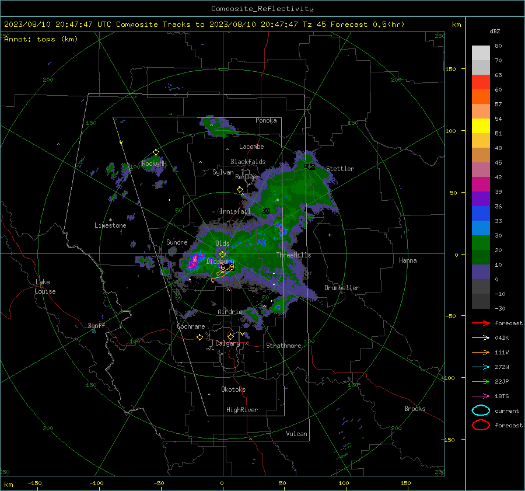
Task: Click the Hanna city label
Action: click(x=408, y=260)
